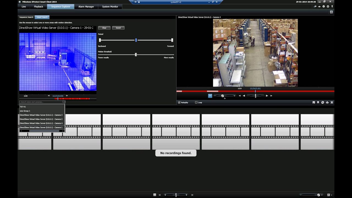Open the Alarm Manager tab
Viewport: 352px width, 198px height.
[86, 7]
